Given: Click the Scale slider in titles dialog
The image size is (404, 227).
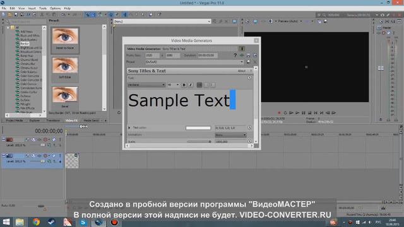Looking at the screenshot, I should pyautogui.click(x=199, y=141).
